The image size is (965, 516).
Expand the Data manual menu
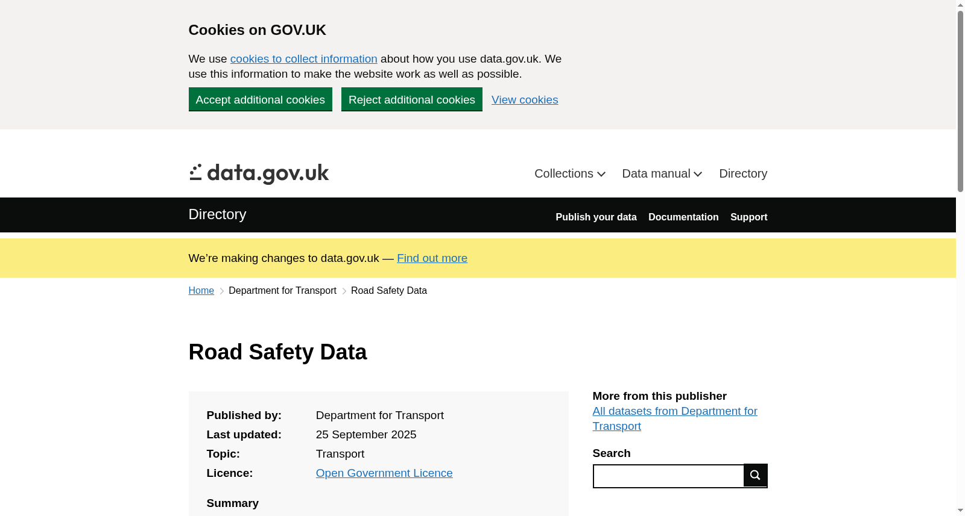pyautogui.click(x=662, y=173)
